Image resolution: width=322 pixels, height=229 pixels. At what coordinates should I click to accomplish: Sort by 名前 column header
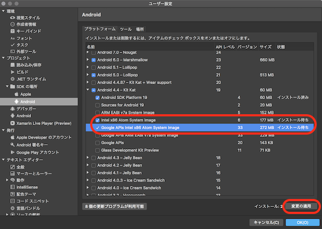(91, 47)
